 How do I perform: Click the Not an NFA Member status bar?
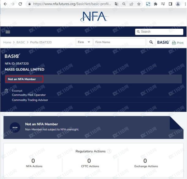point(93,79)
